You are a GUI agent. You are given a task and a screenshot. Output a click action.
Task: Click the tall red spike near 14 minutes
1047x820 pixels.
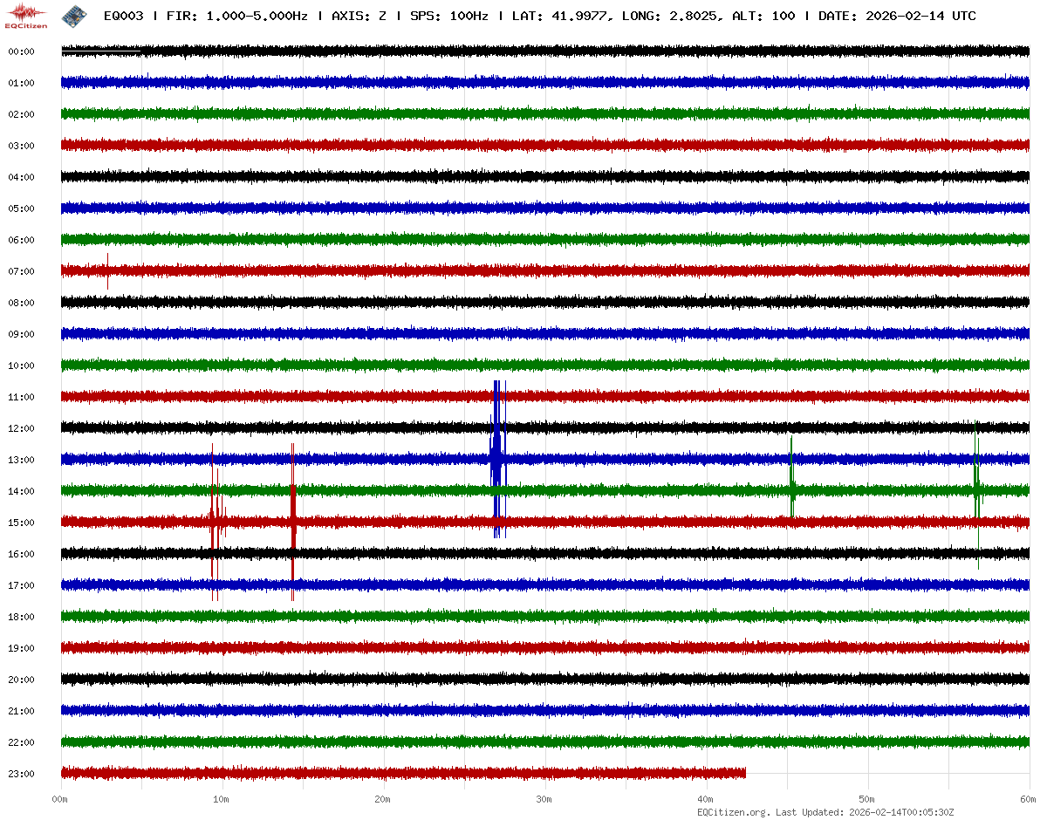coord(293,521)
